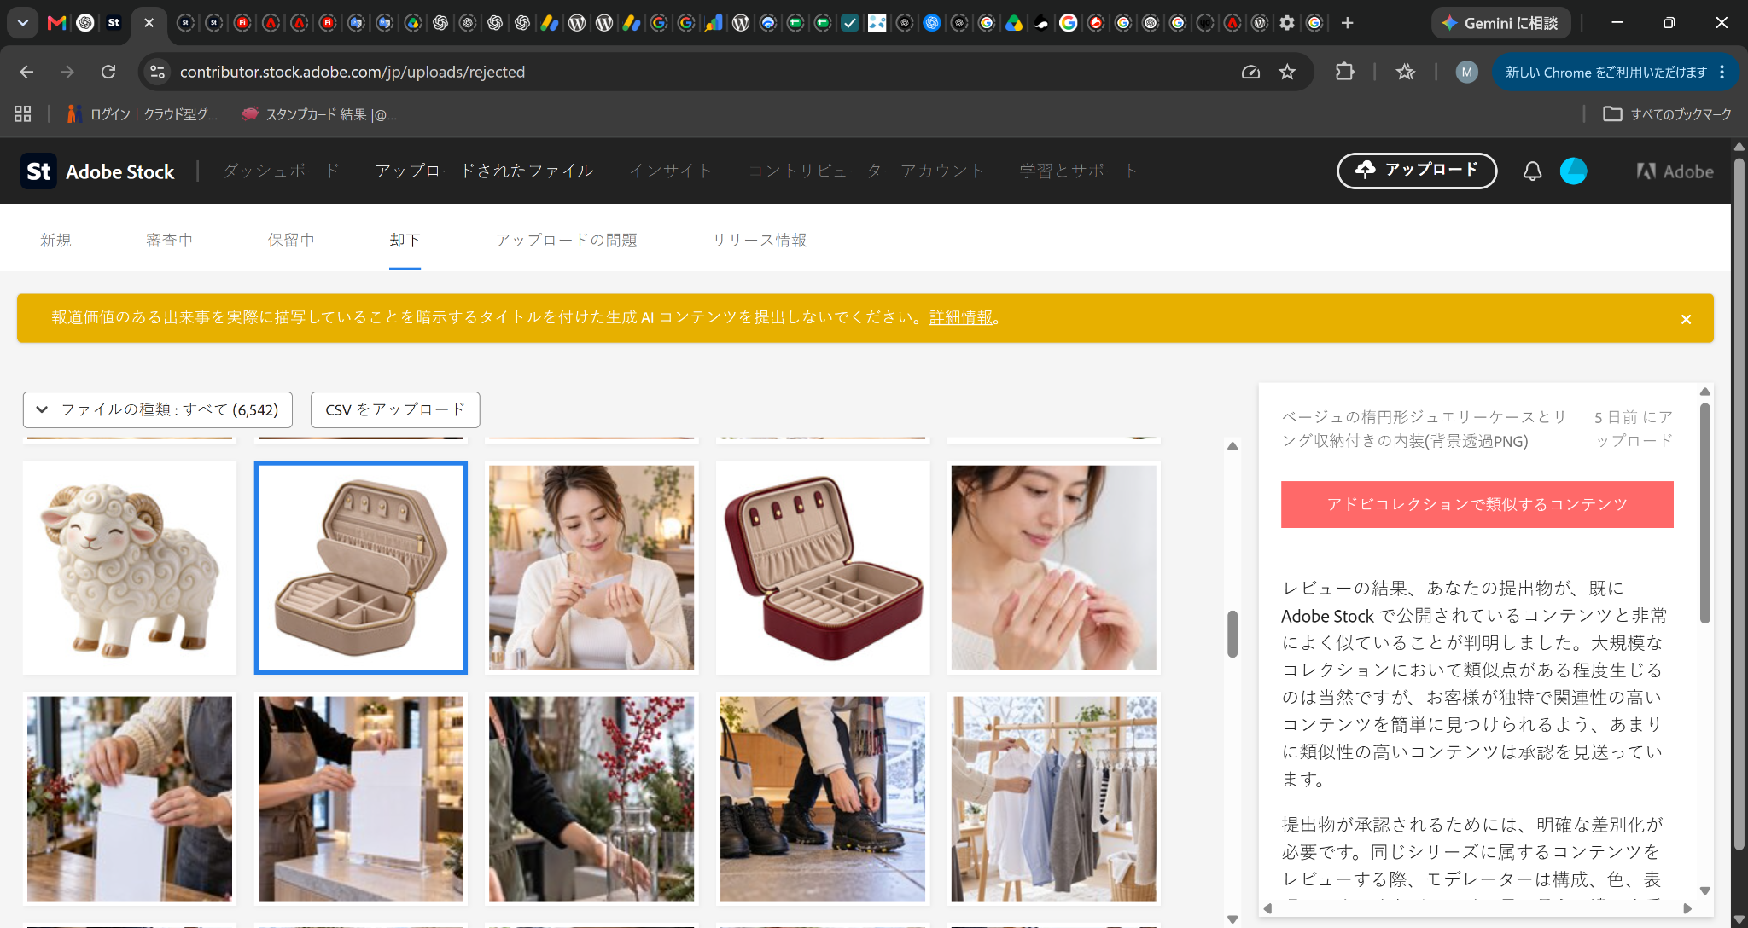Open a new browser tab

pos(1347,23)
